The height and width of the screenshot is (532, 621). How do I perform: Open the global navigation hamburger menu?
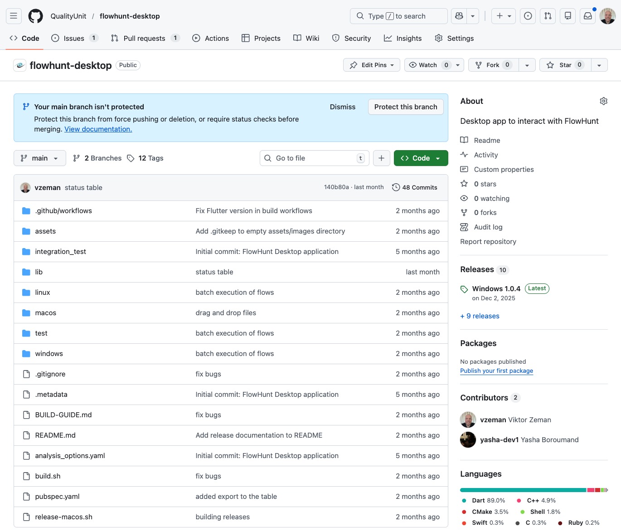tap(13, 15)
